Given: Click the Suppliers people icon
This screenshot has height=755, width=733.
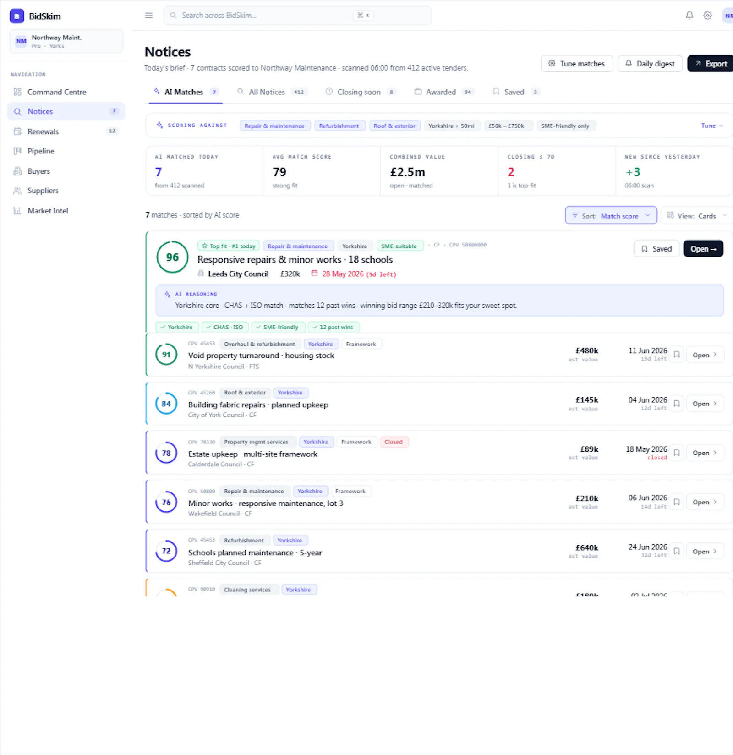Looking at the screenshot, I should 17,191.
